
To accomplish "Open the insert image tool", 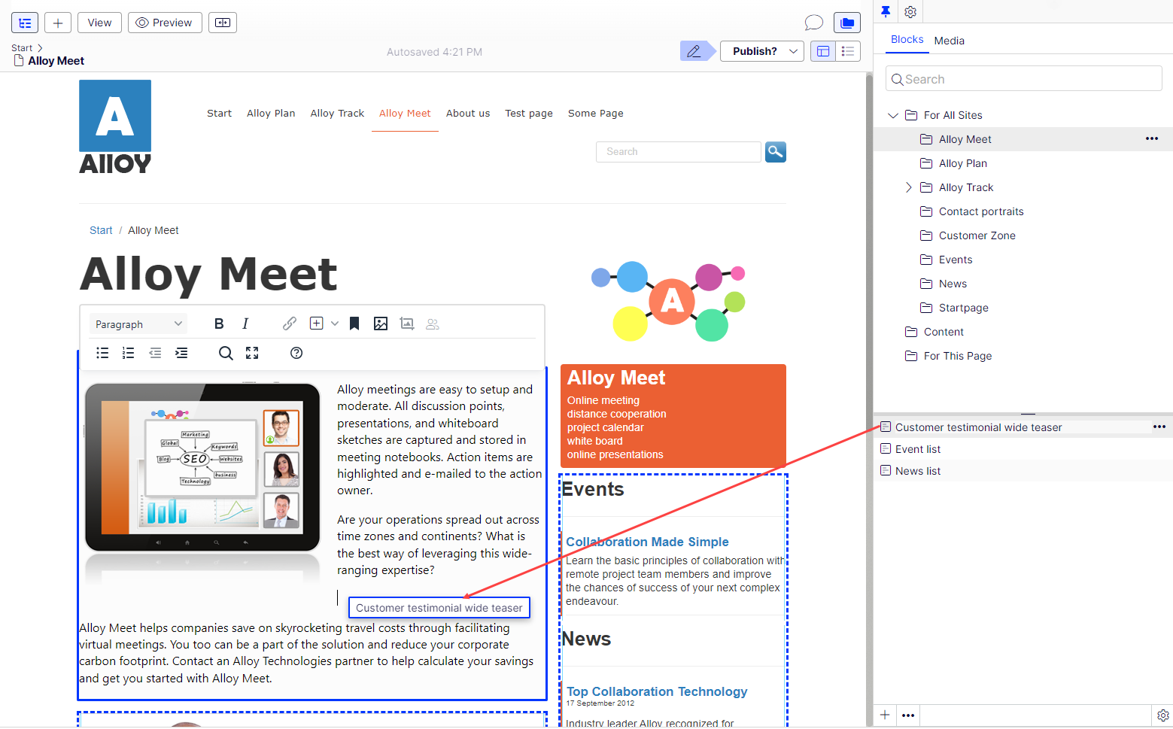I will (380, 323).
